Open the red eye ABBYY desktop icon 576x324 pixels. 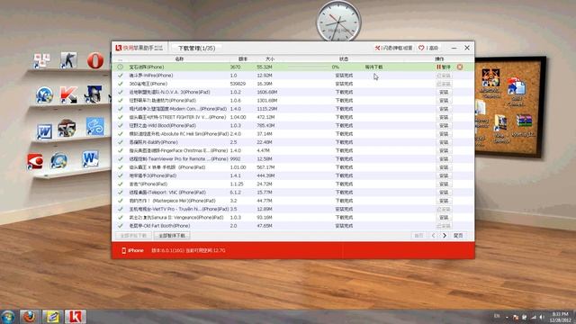(x=35, y=162)
